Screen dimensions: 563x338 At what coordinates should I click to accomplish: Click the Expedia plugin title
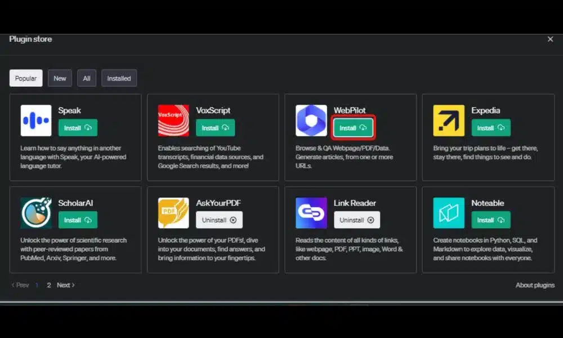485,110
